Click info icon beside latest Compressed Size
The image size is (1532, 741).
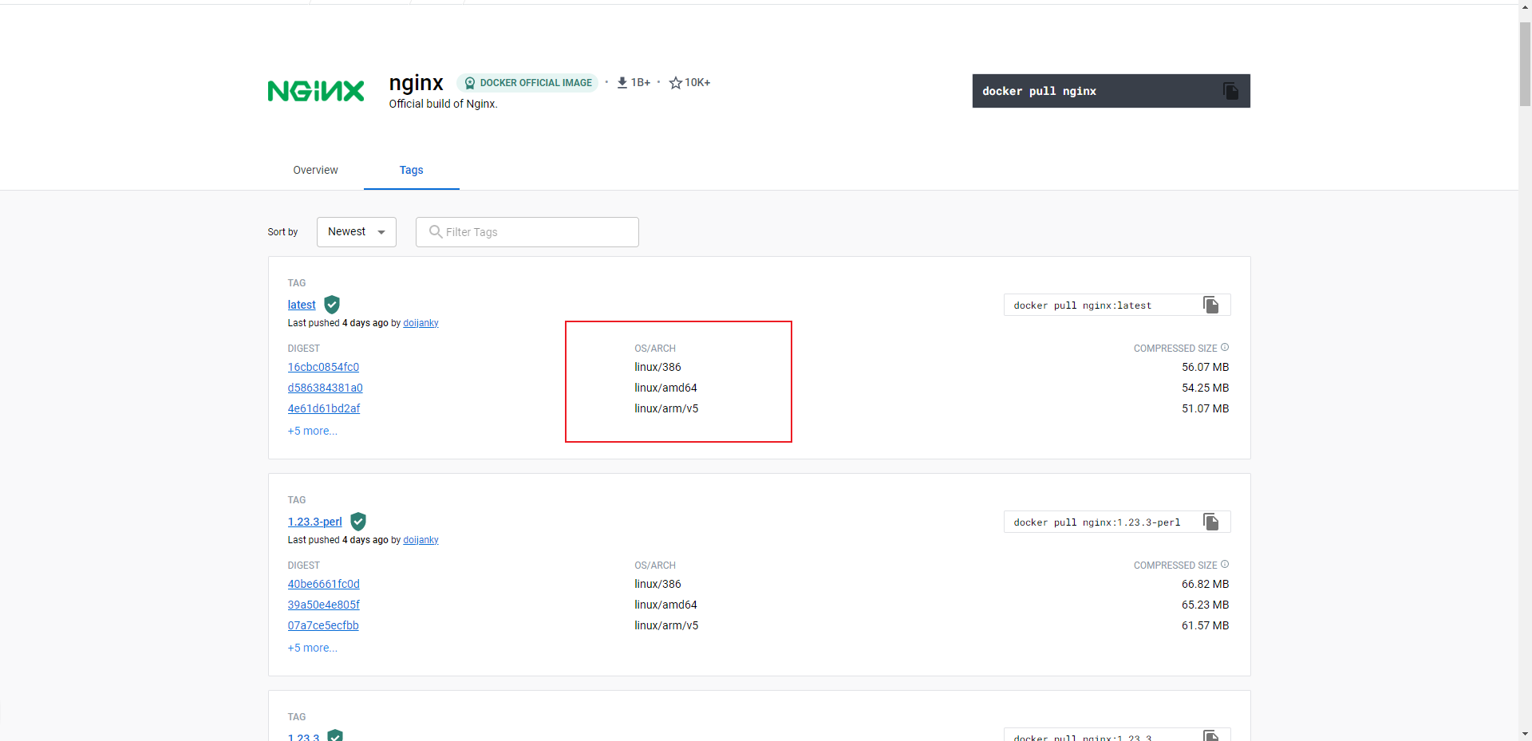tap(1225, 348)
